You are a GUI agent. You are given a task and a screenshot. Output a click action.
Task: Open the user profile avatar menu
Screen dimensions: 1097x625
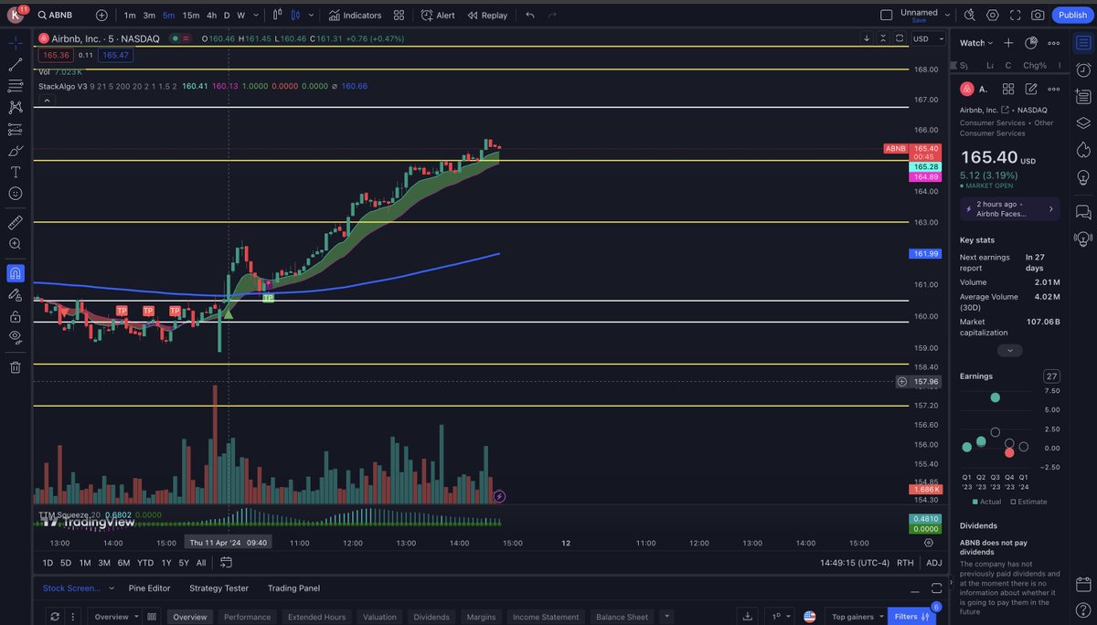click(x=16, y=16)
